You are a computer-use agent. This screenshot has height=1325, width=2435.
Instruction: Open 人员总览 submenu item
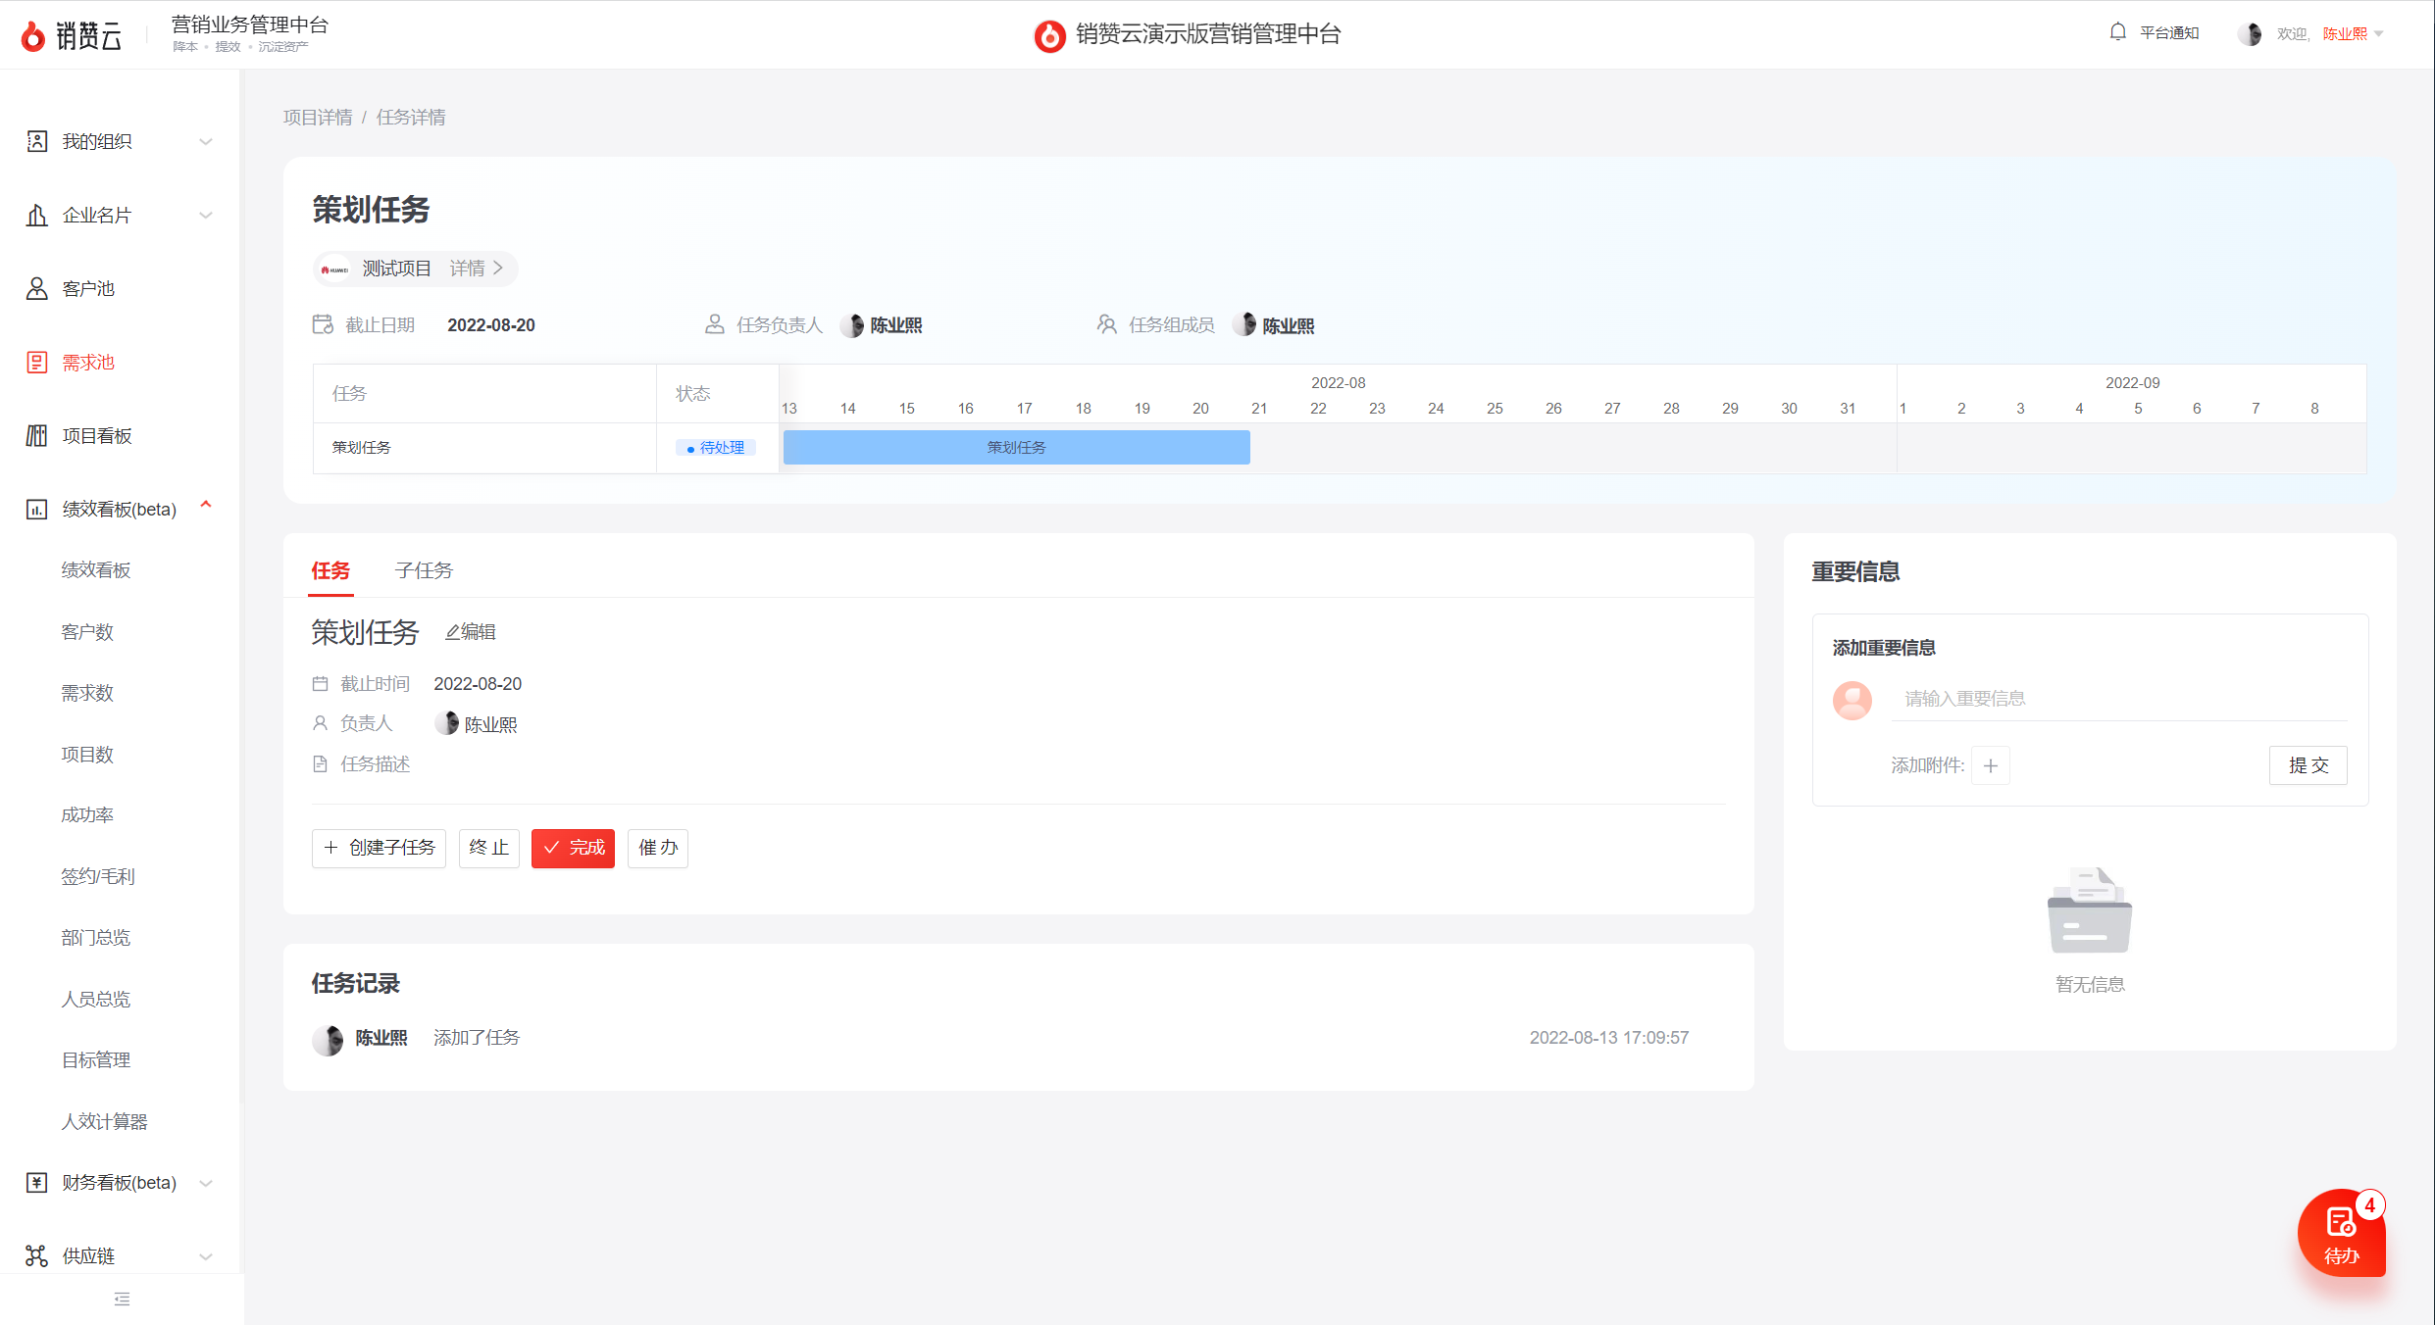96,1000
